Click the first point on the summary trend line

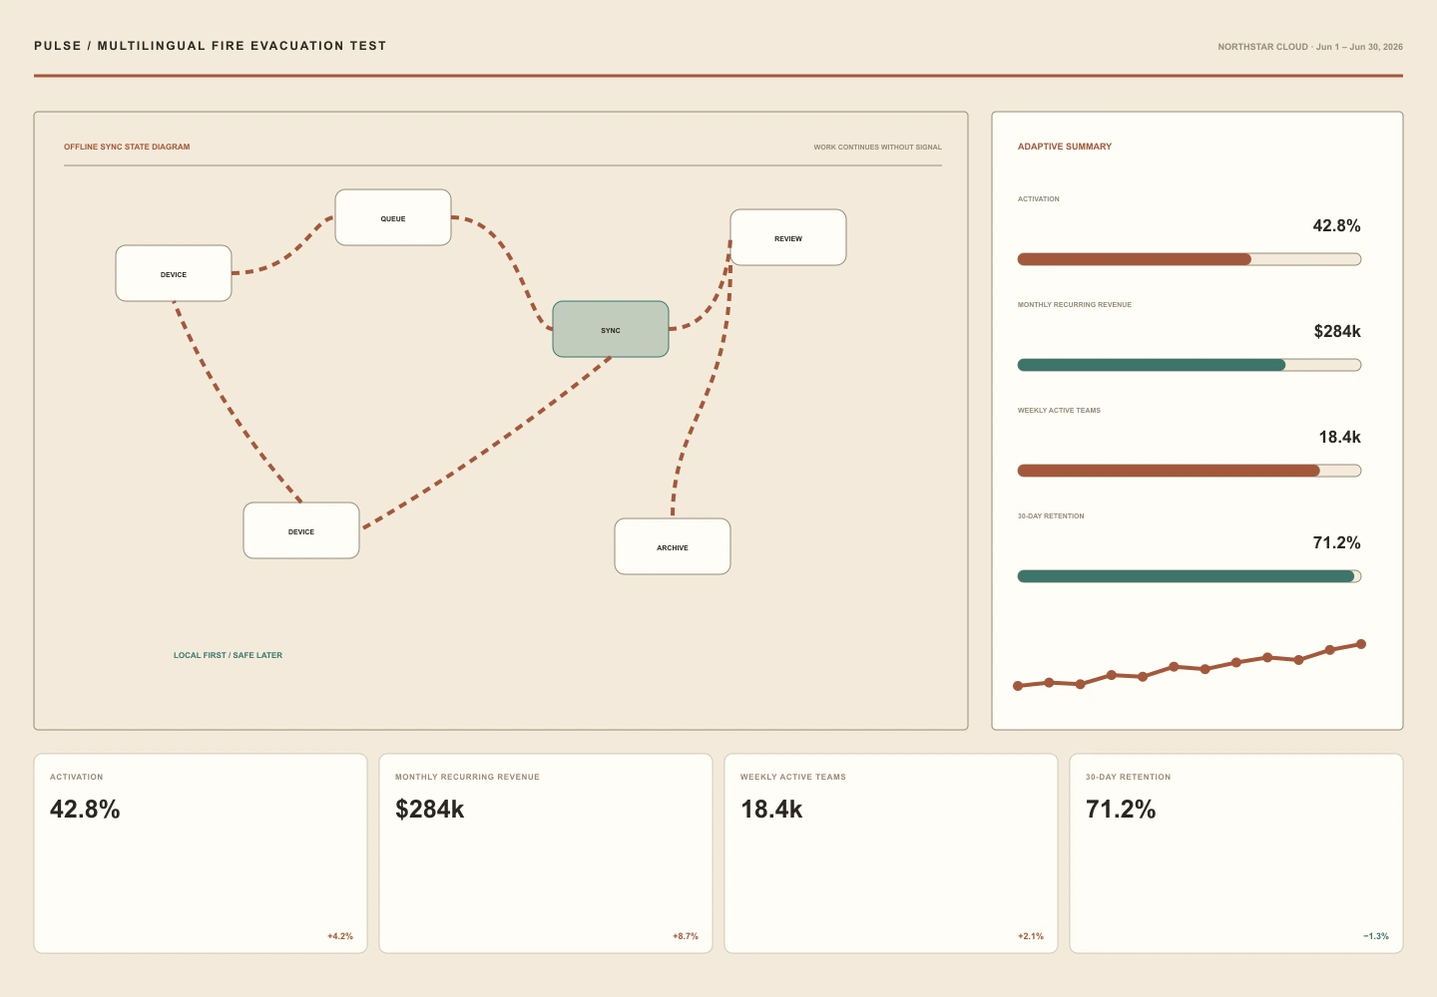click(1018, 686)
